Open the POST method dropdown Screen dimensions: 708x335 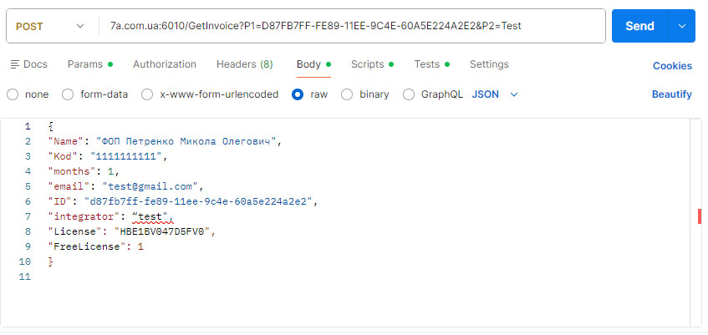click(x=49, y=26)
